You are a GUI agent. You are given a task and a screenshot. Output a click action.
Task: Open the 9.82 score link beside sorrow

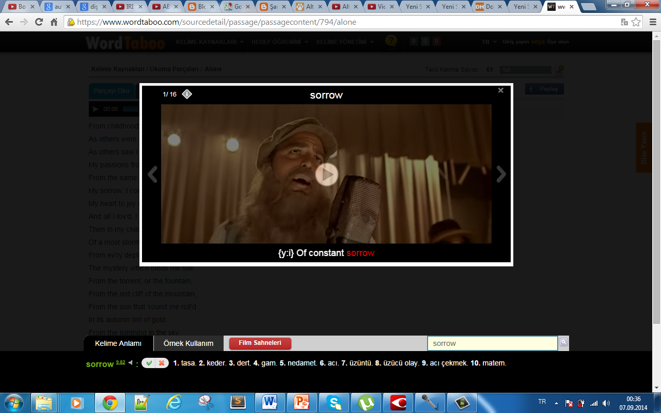[120, 362]
